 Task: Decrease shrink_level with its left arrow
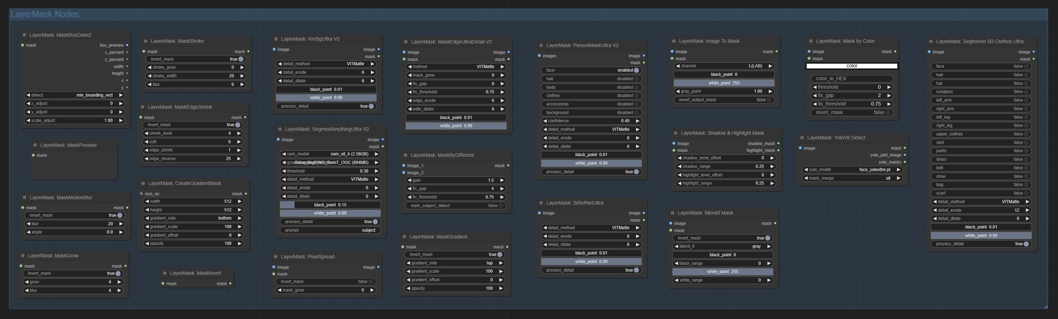(x=146, y=134)
